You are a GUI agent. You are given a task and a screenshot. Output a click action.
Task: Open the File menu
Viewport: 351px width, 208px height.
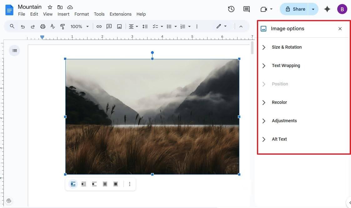point(22,14)
